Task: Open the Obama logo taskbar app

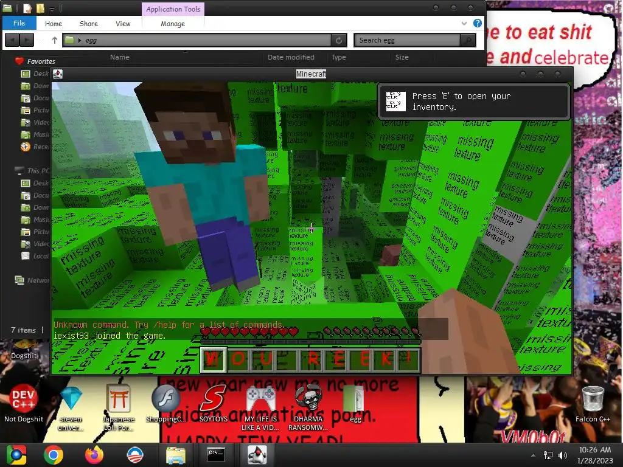Action: (134, 455)
